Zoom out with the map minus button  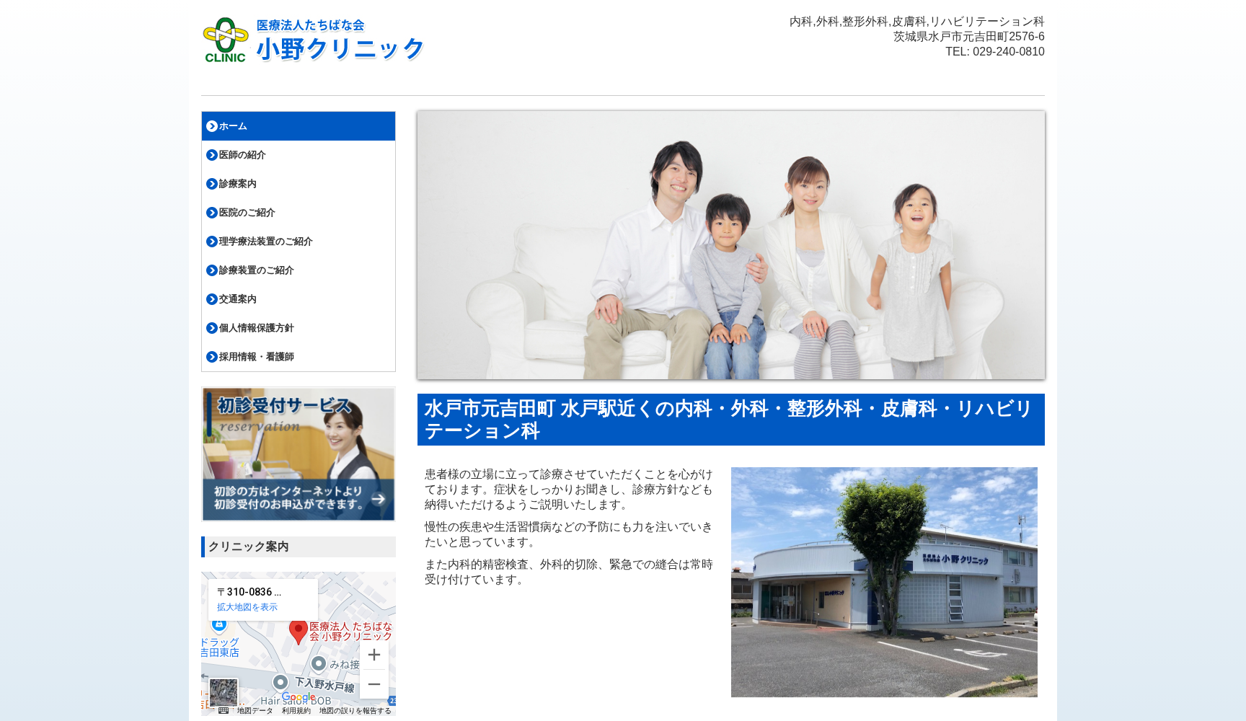[x=374, y=684]
